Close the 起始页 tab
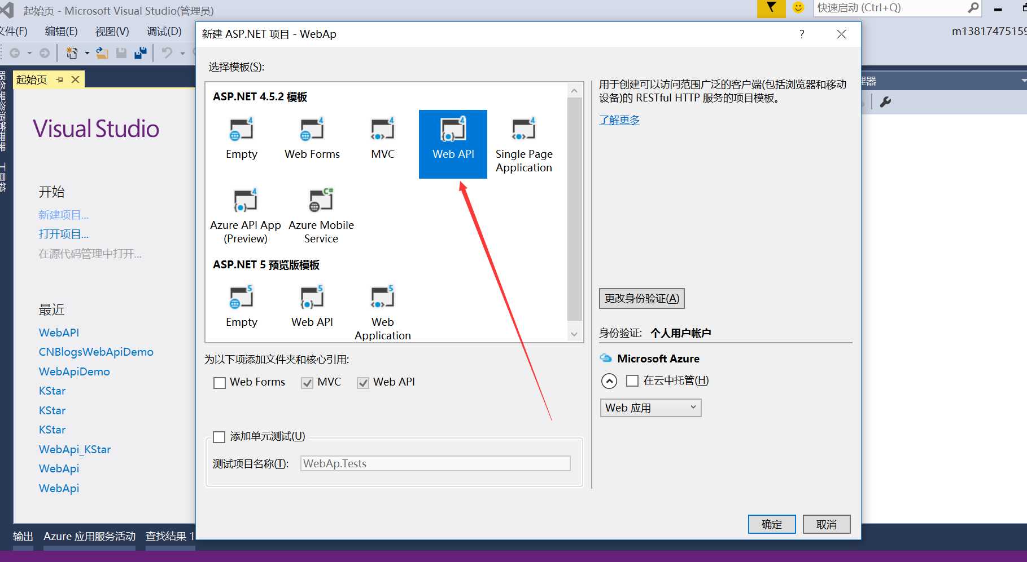The image size is (1027, 562). point(75,80)
